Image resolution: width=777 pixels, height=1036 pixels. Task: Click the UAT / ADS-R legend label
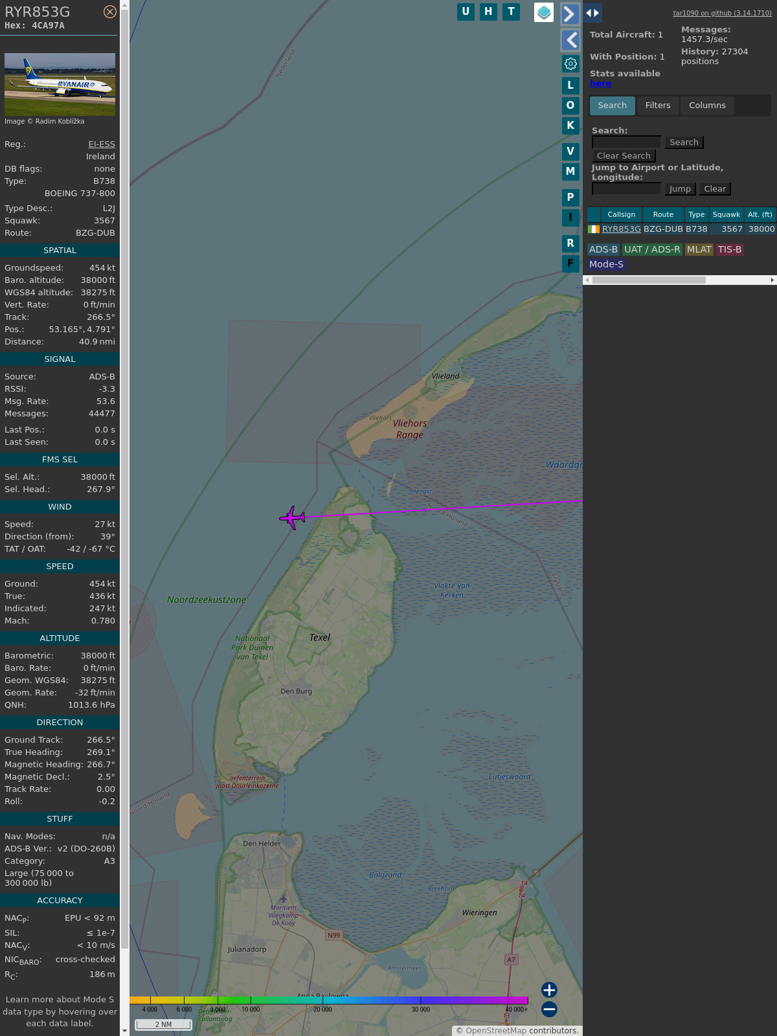pos(652,250)
